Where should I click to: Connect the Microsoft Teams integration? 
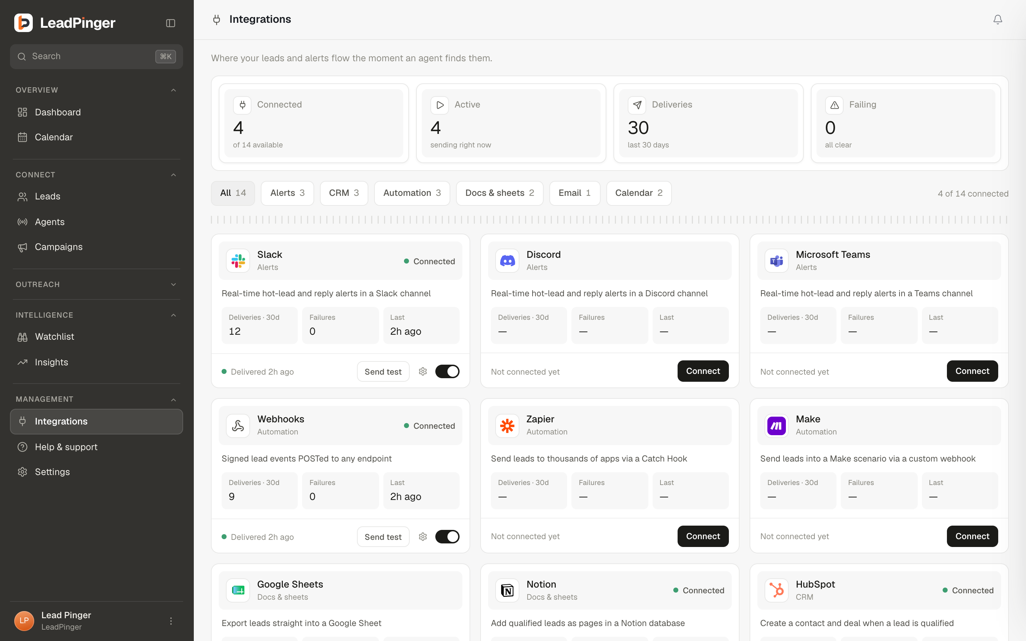(x=972, y=371)
